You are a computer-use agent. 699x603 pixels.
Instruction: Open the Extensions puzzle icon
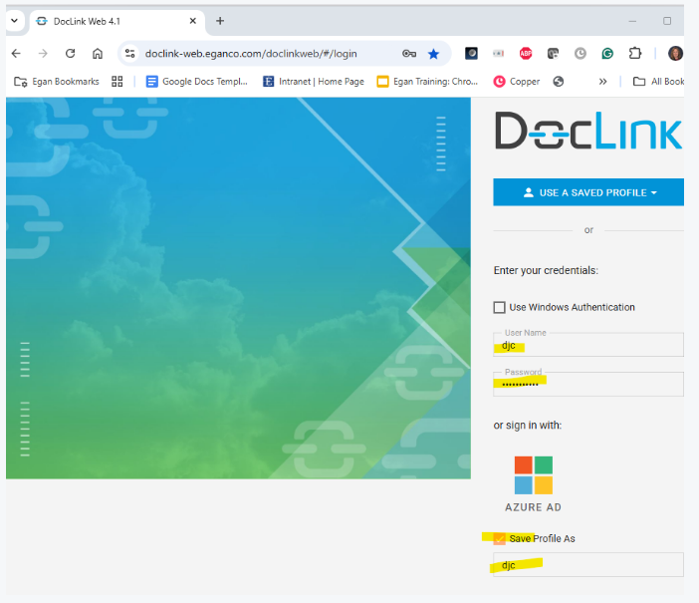point(635,54)
